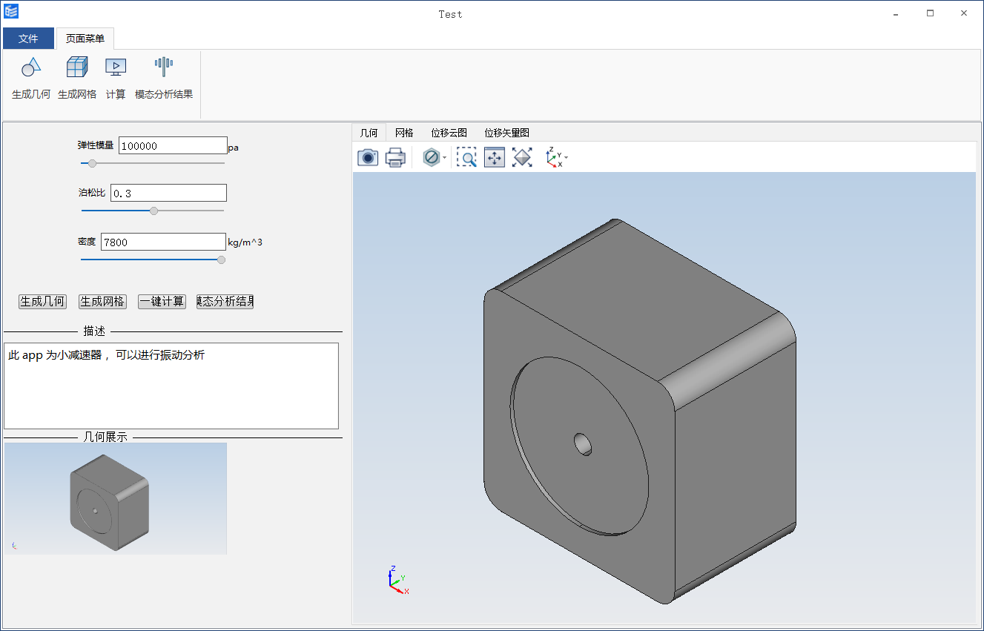
Task: Switch to the 位移矢量图 tab
Action: pos(507,133)
